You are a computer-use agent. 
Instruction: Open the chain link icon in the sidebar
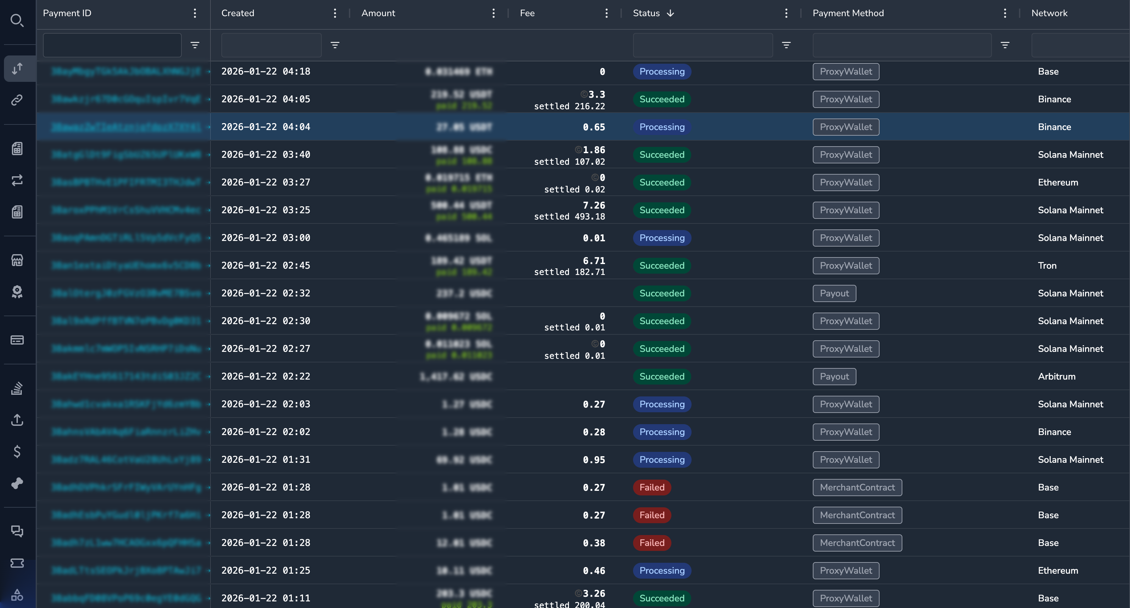pos(17,100)
